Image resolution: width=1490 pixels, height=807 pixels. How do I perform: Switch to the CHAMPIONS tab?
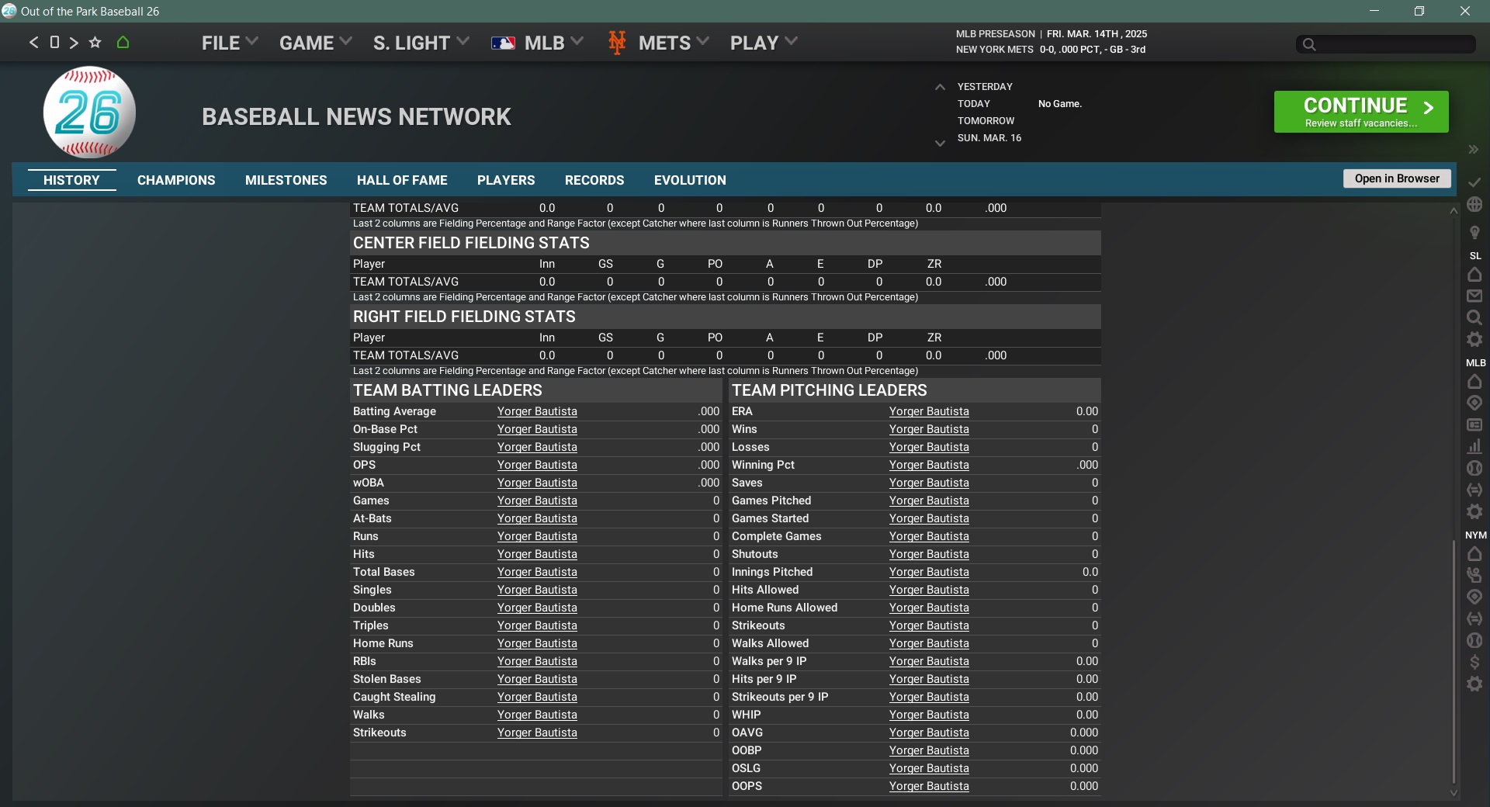coord(176,180)
